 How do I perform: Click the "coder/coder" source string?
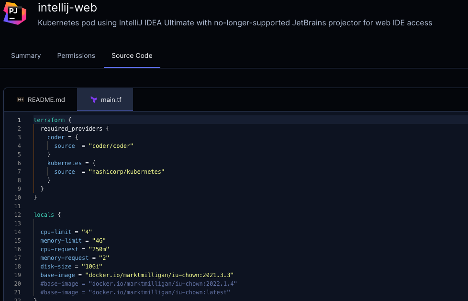pos(111,146)
